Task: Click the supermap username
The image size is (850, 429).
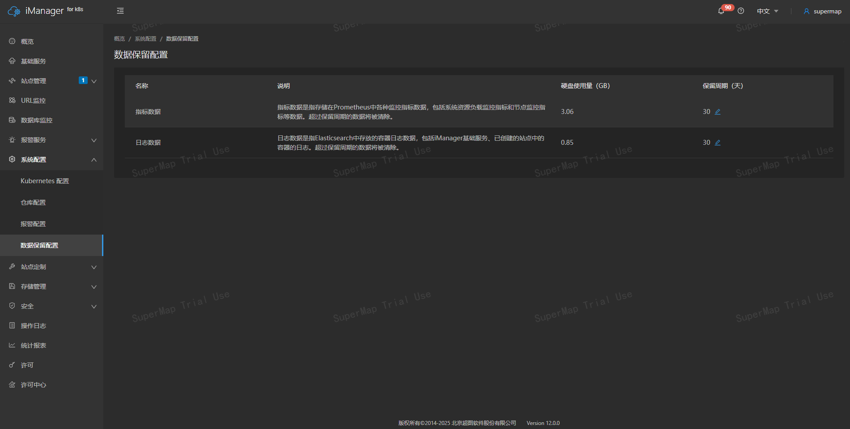Action: tap(828, 11)
